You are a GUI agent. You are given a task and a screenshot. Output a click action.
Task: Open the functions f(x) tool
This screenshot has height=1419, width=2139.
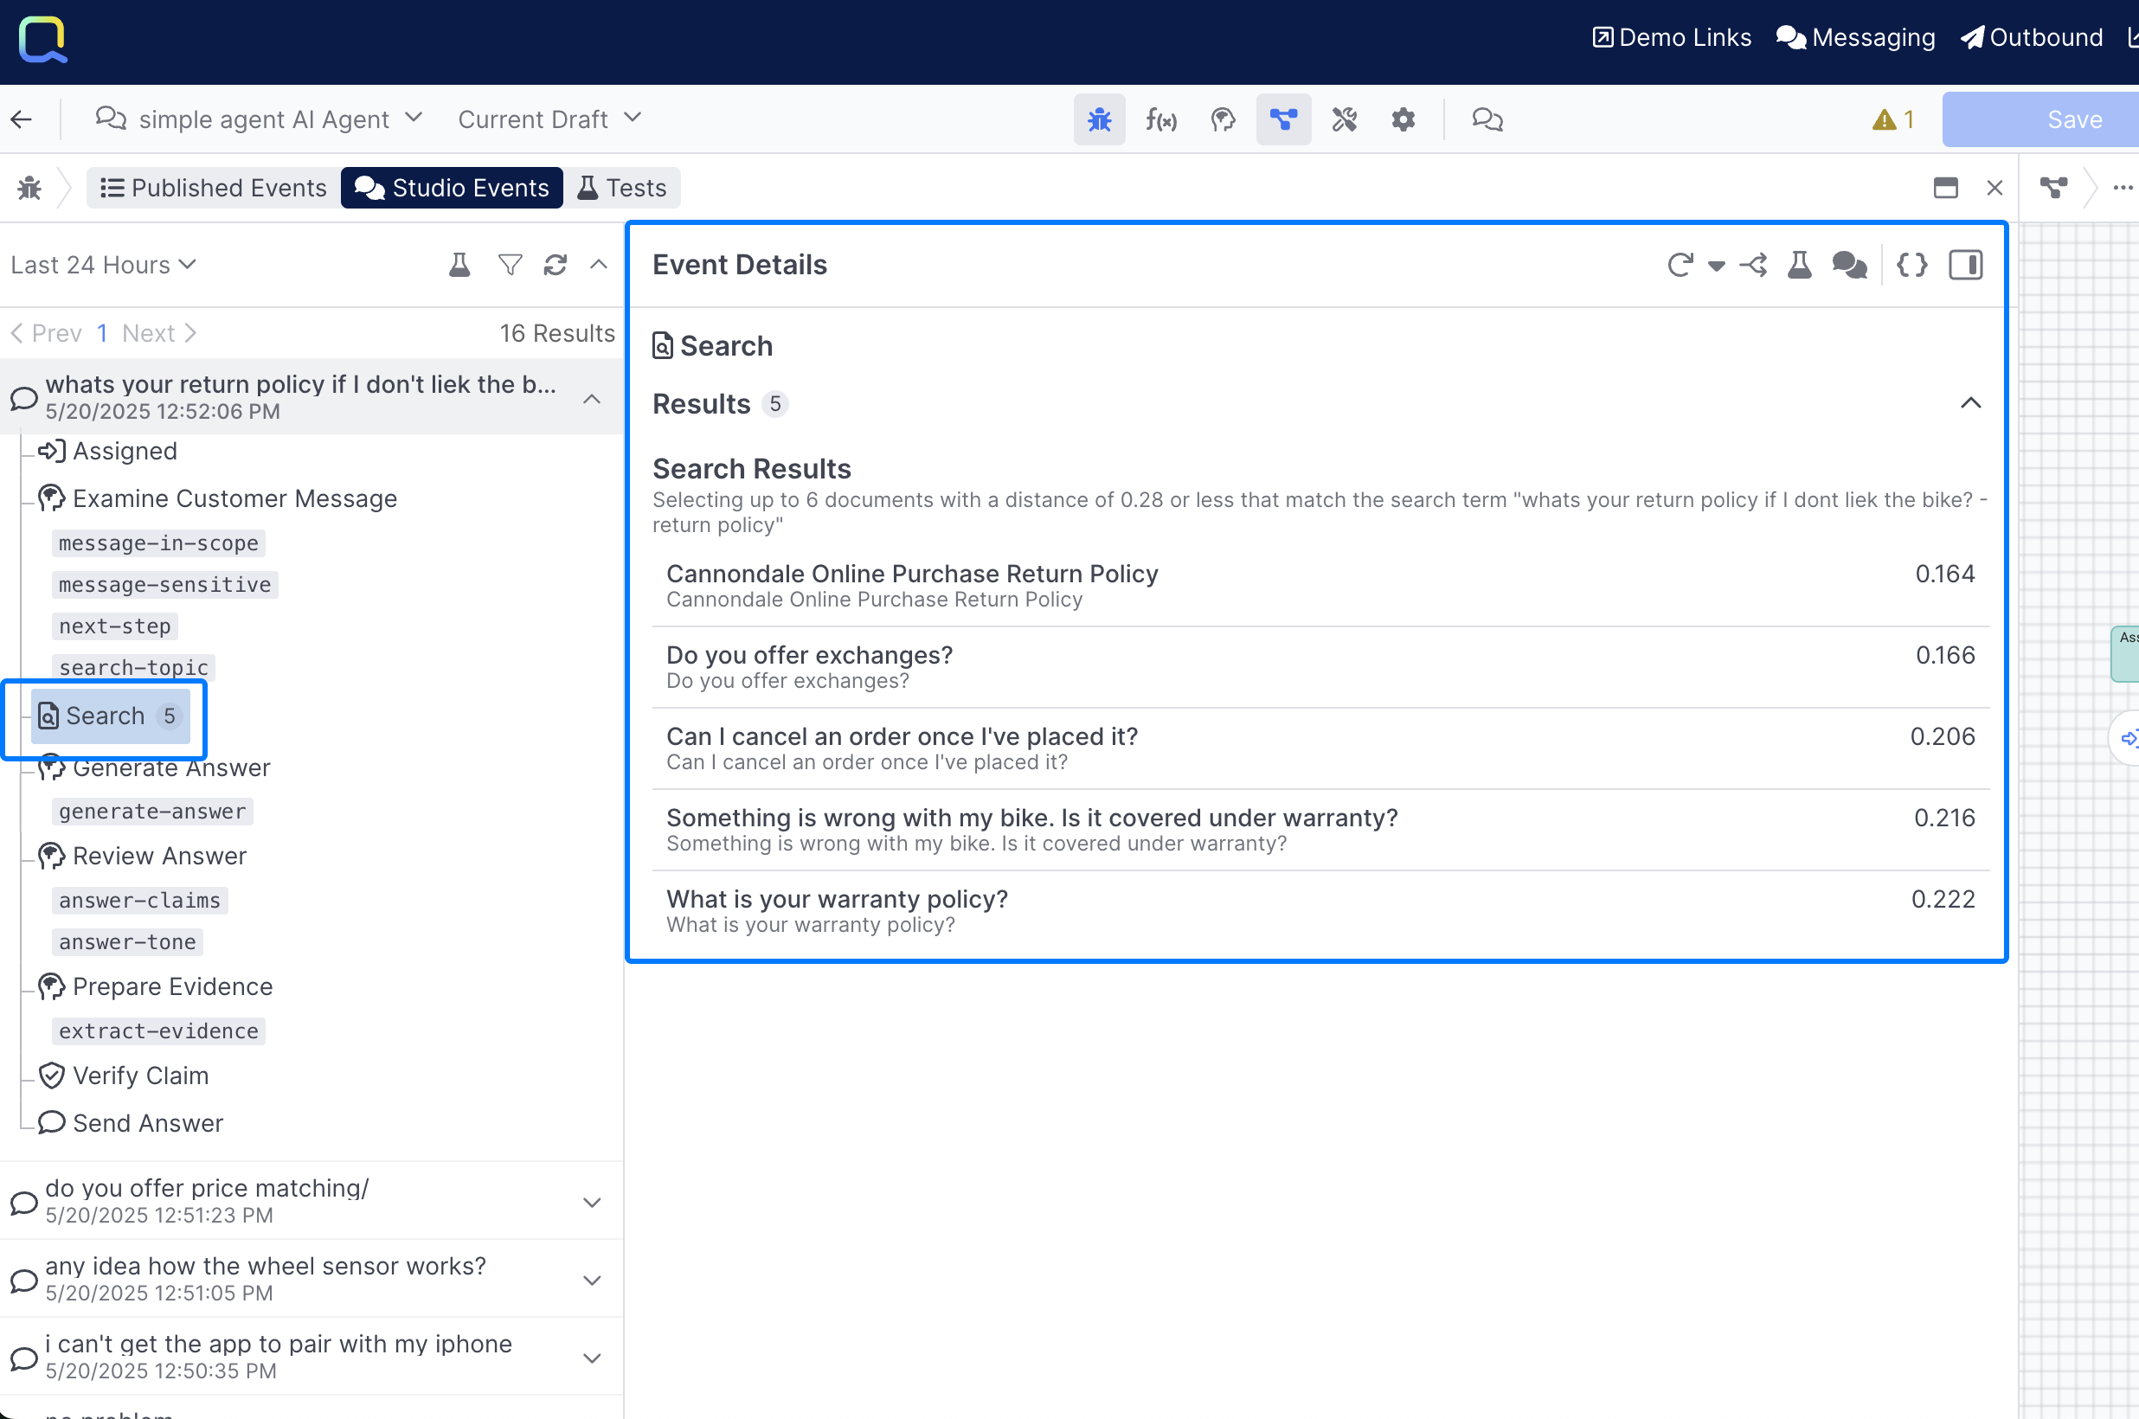click(x=1161, y=119)
